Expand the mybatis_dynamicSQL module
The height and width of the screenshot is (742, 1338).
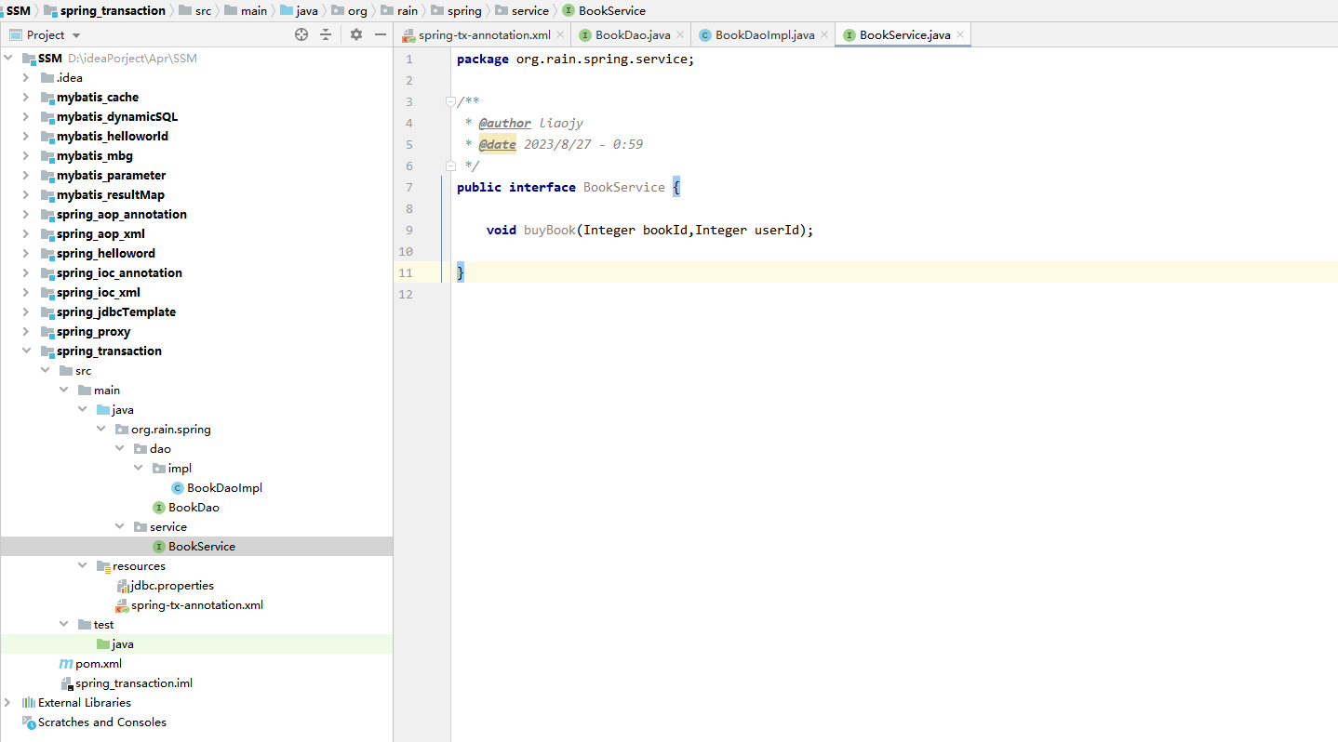click(27, 117)
